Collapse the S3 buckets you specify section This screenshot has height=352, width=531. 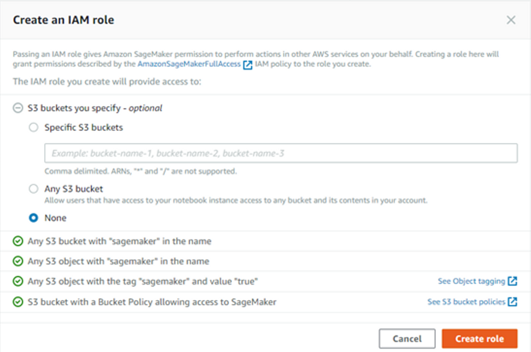[18, 108]
